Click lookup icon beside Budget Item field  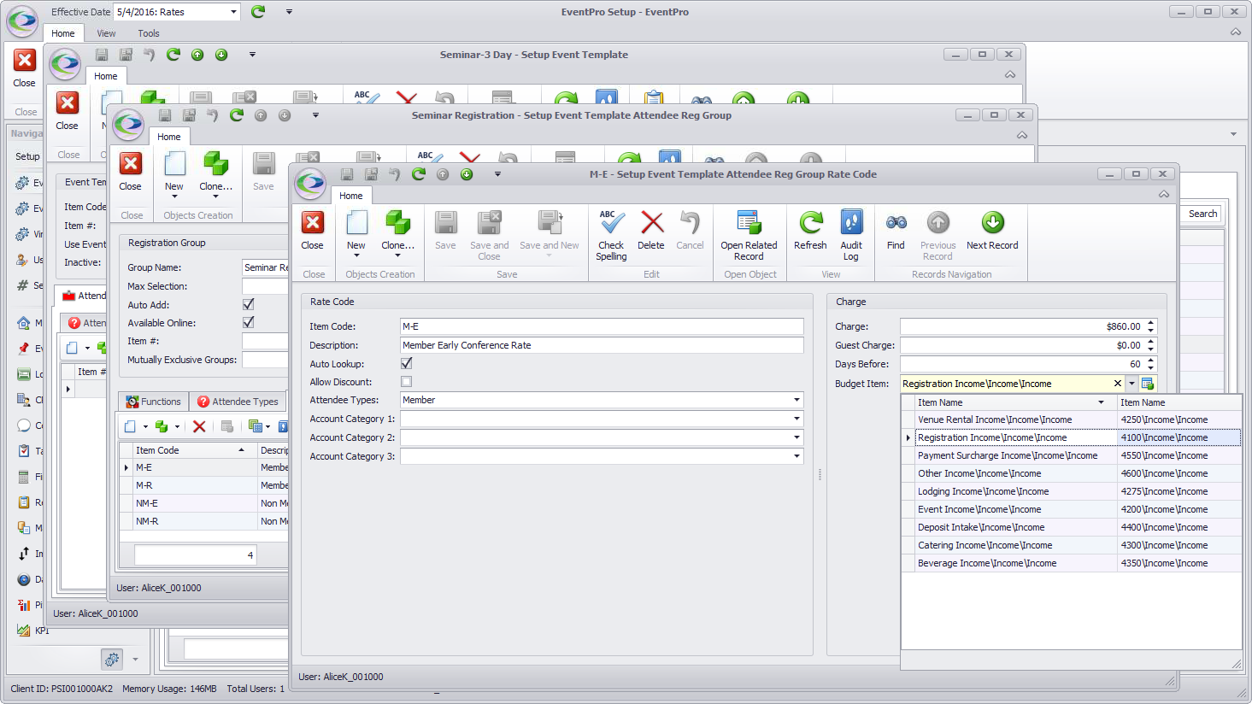click(1148, 384)
